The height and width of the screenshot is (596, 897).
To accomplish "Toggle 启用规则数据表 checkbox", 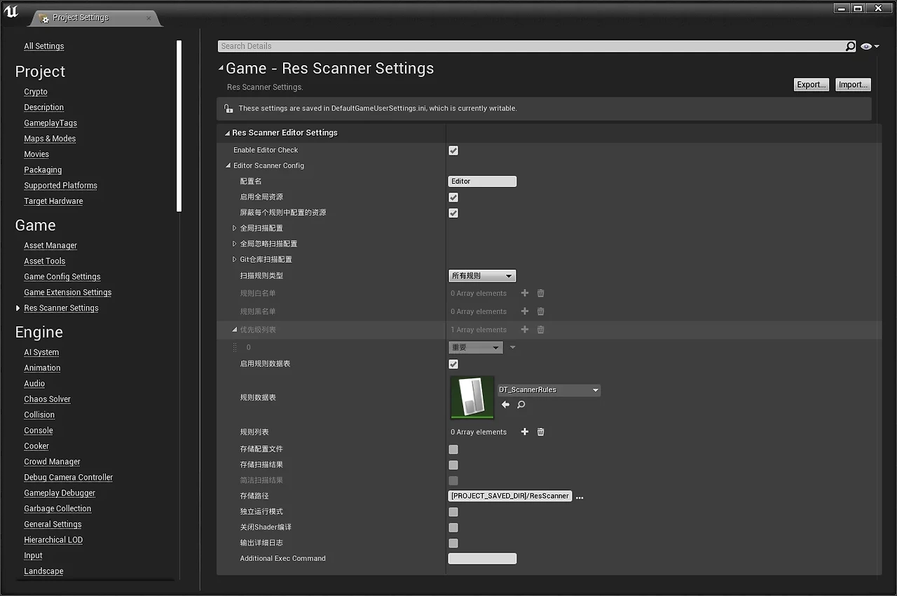I will 453,364.
